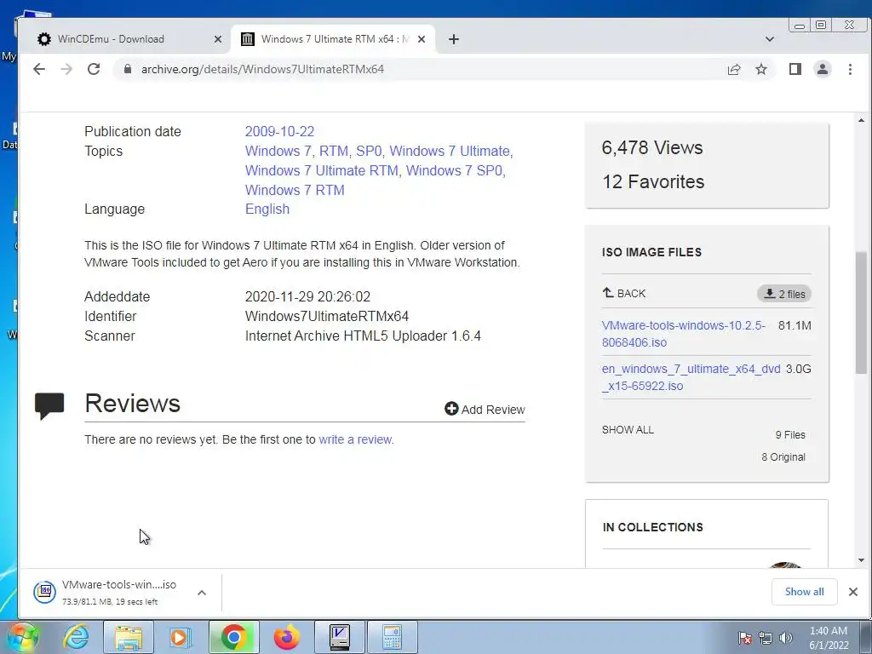Open the Calculator taskbar icon
This screenshot has height=654, width=872.
click(392, 637)
